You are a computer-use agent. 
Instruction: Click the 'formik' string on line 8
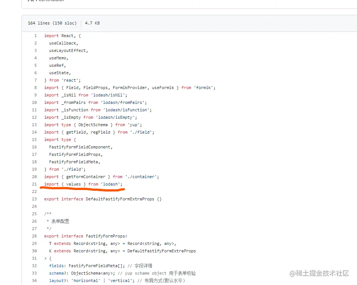203,88
